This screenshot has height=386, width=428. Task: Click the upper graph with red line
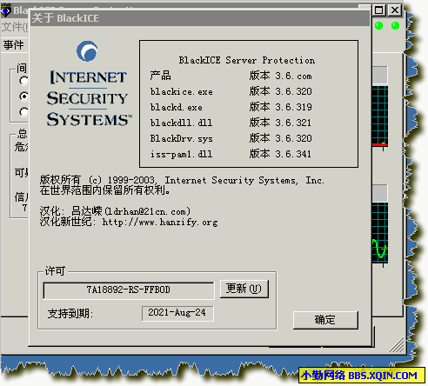(380, 116)
